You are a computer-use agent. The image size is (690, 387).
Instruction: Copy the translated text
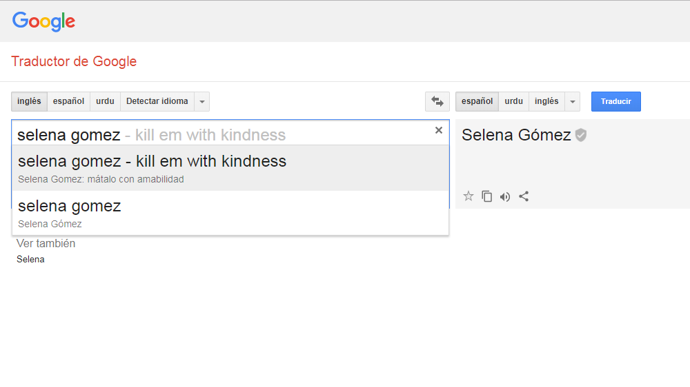pyautogui.click(x=486, y=196)
